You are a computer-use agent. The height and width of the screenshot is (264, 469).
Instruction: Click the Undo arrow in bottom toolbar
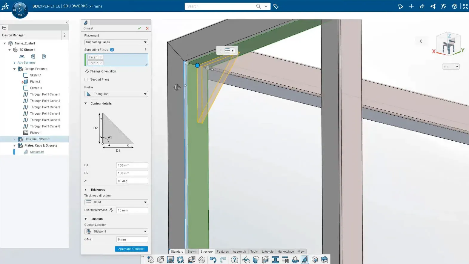click(x=213, y=260)
